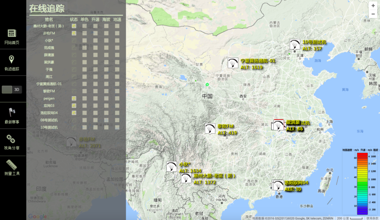The image size is (380, 220).
Task: Click status icon for 惠州大鹏-老匡 row
Action: [74, 26]
